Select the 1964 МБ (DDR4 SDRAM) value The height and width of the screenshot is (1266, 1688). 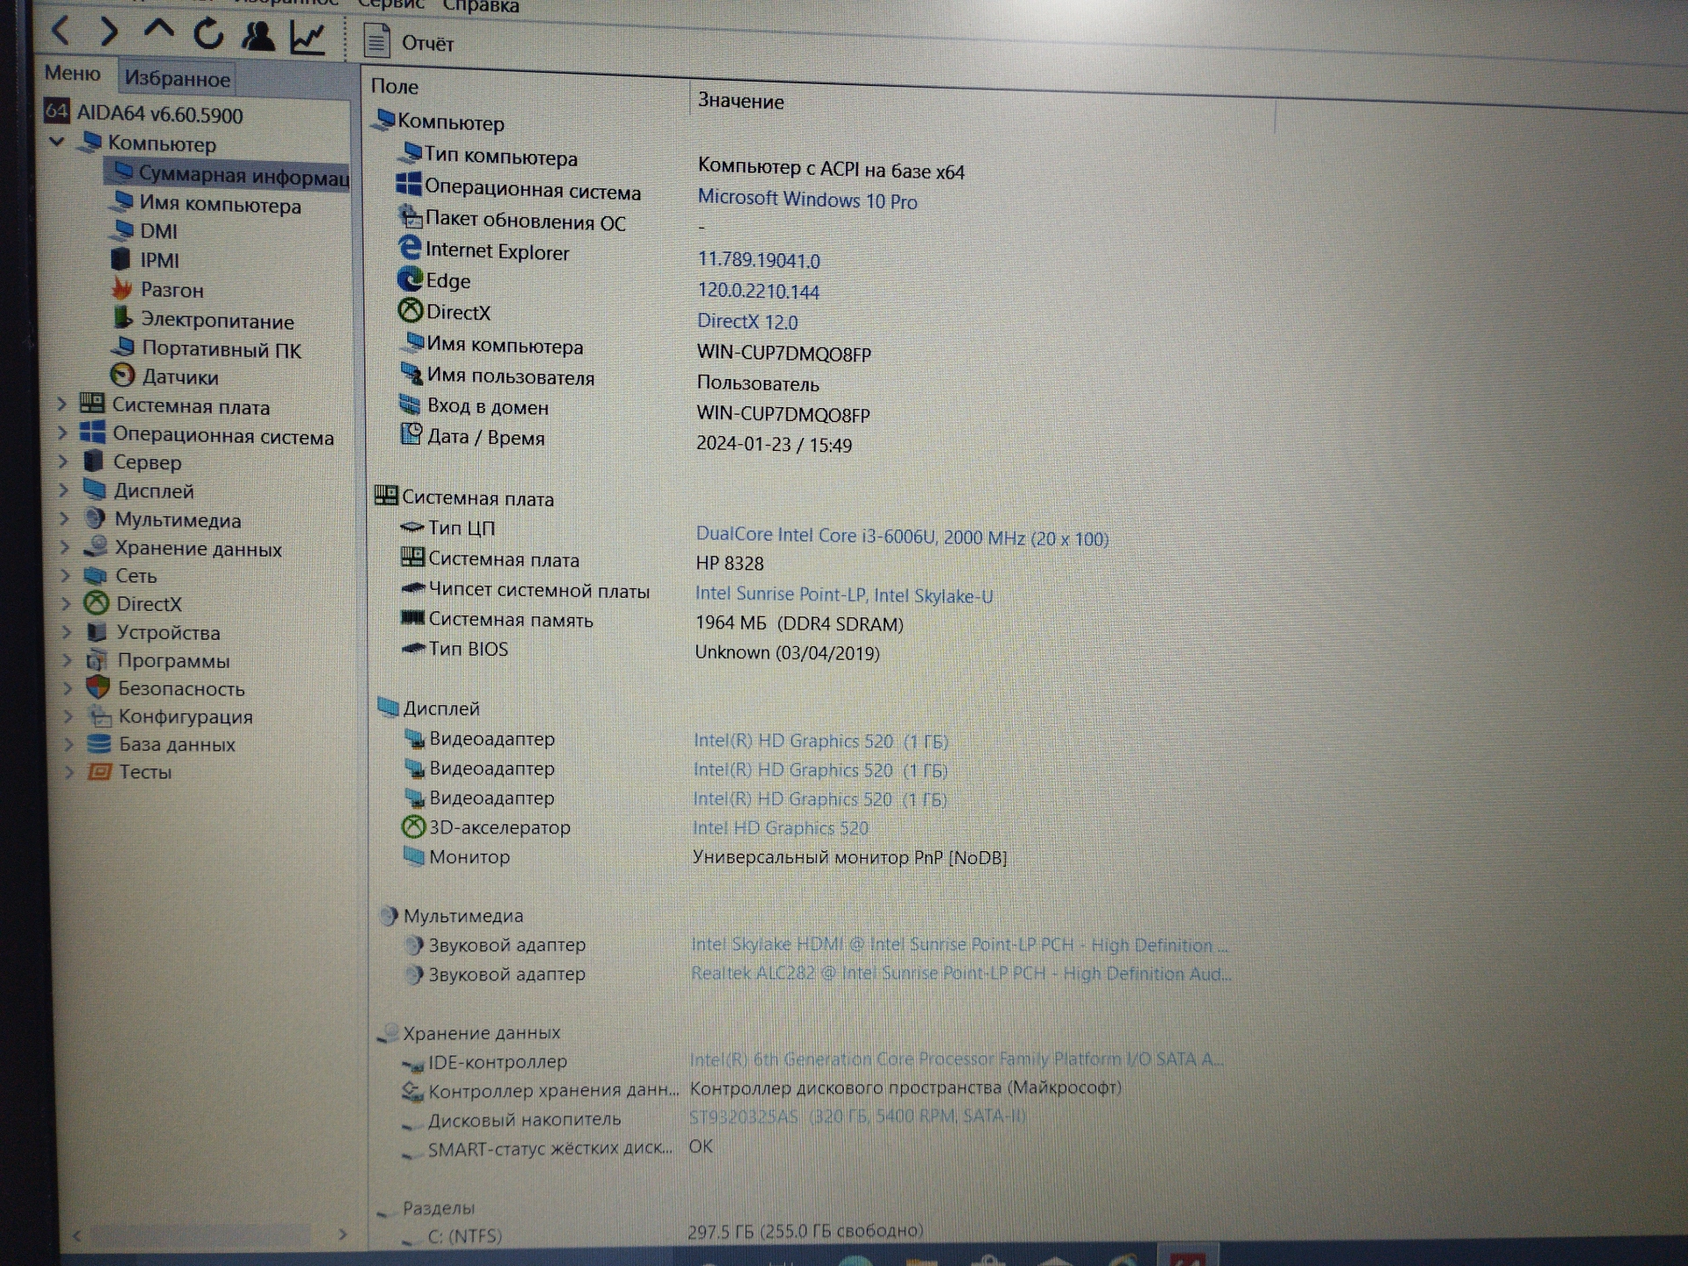(799, 624)
